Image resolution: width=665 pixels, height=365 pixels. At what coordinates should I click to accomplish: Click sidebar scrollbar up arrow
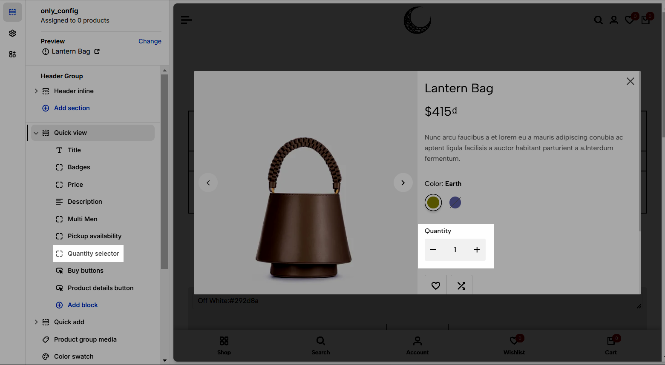(x=164, y=70)
